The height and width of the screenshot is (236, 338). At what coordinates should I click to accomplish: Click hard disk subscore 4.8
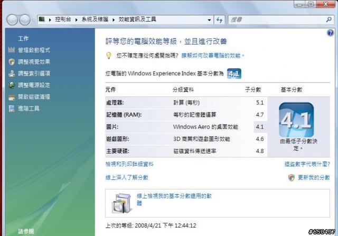[x=260, y=151]
